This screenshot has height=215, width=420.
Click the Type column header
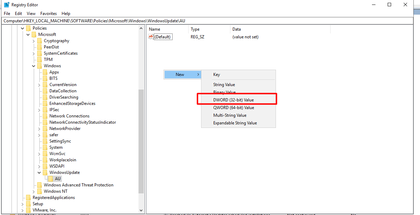195,29
